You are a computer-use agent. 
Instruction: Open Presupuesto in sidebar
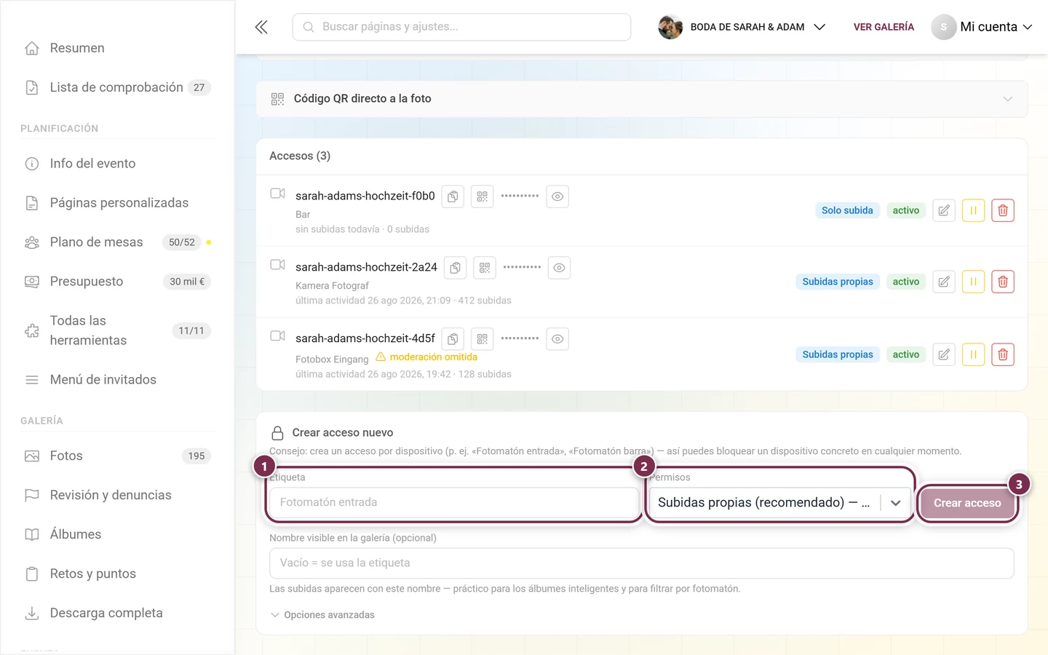(117, 282)
